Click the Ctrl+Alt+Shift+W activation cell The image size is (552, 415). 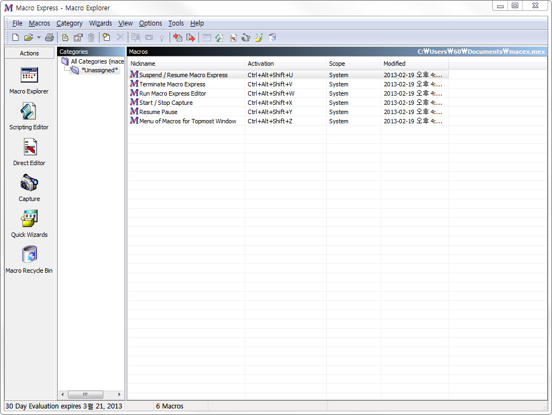(x=271, y=93)
